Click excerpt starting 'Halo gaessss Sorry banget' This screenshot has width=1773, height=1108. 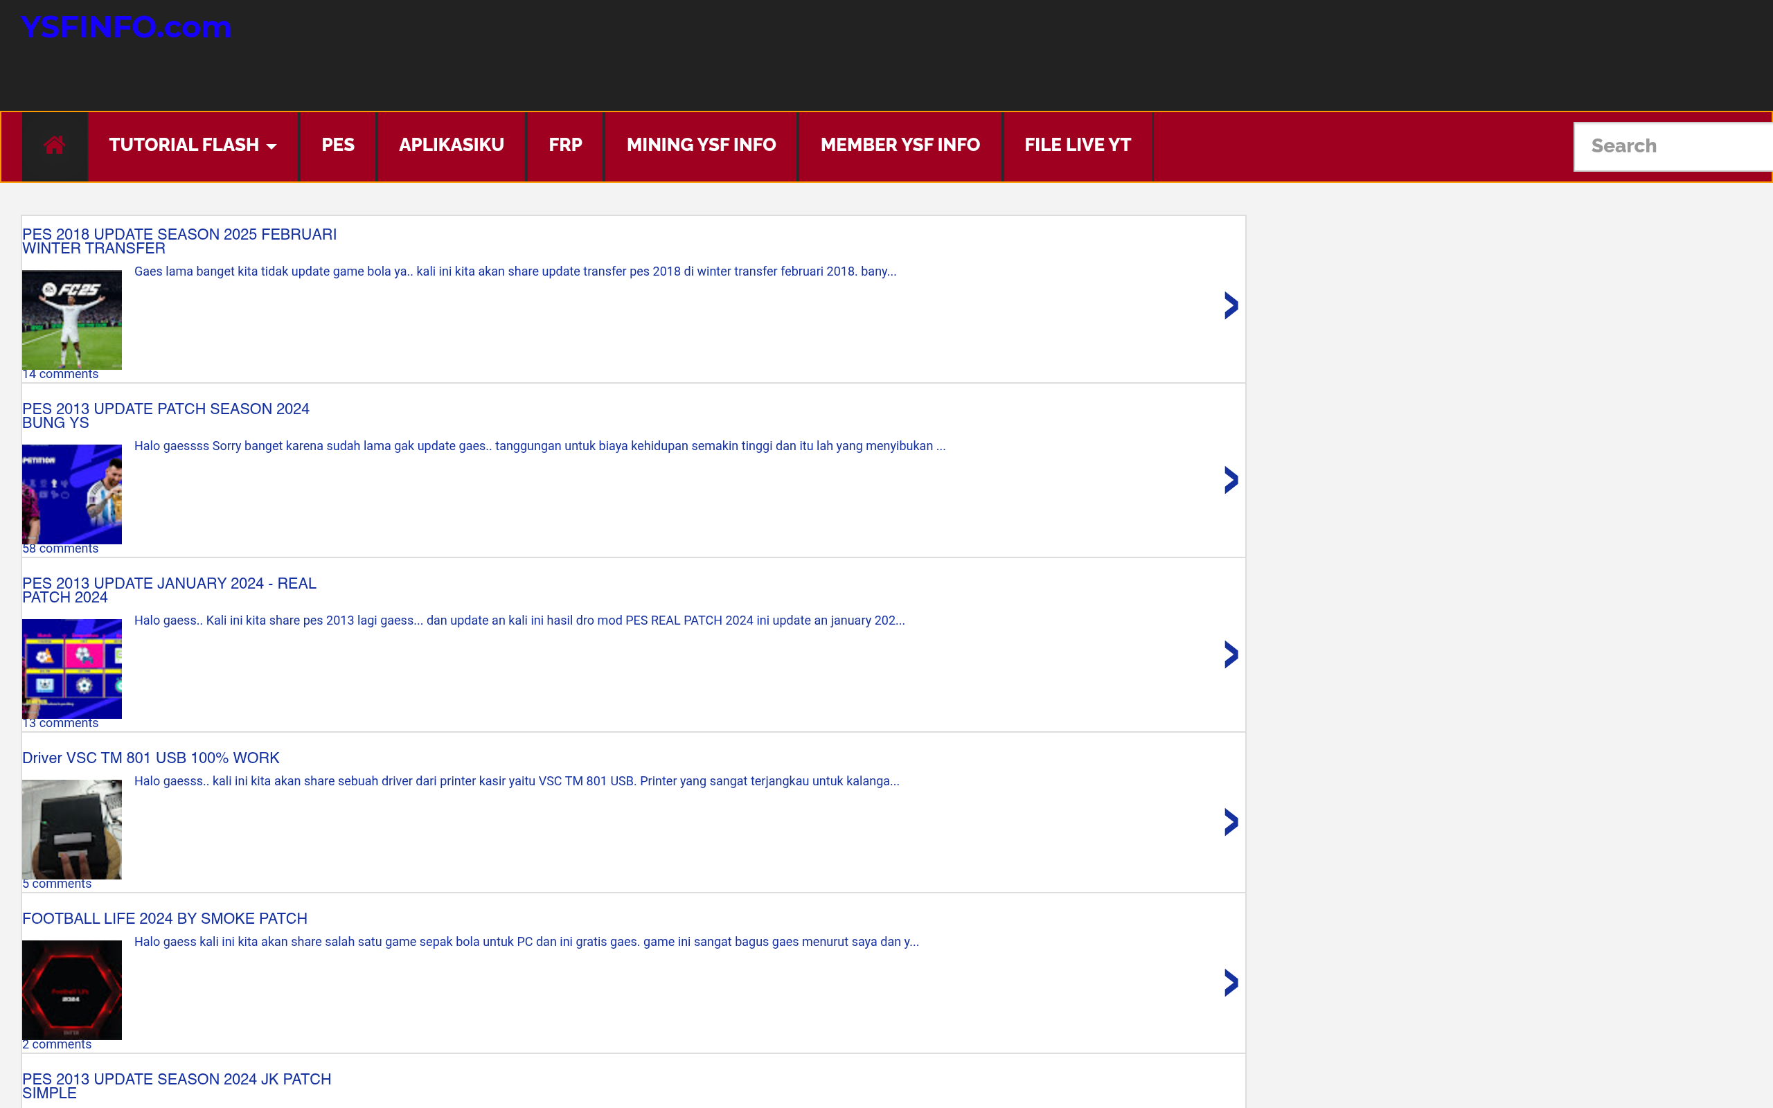(x=540, y=445)
